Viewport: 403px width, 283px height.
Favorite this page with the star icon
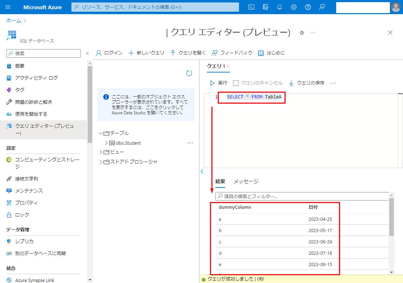point(302,33)
